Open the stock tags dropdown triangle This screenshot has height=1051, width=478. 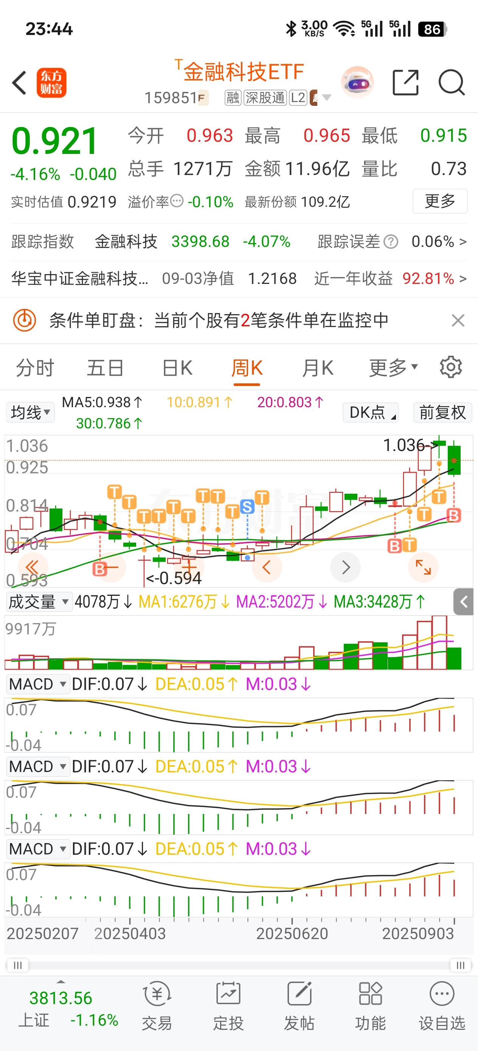327,98
